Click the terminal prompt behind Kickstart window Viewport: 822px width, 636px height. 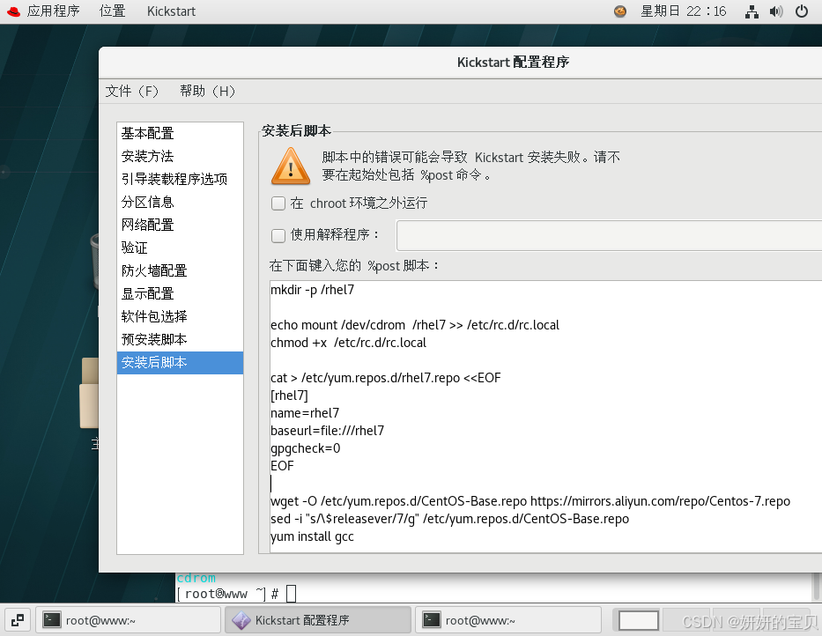[x=236, y=594]
